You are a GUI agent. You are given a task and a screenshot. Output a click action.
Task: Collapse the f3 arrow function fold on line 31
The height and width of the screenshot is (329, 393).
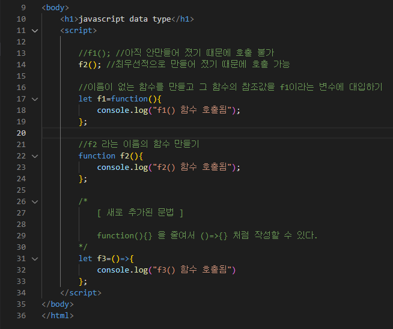point(35,259)
